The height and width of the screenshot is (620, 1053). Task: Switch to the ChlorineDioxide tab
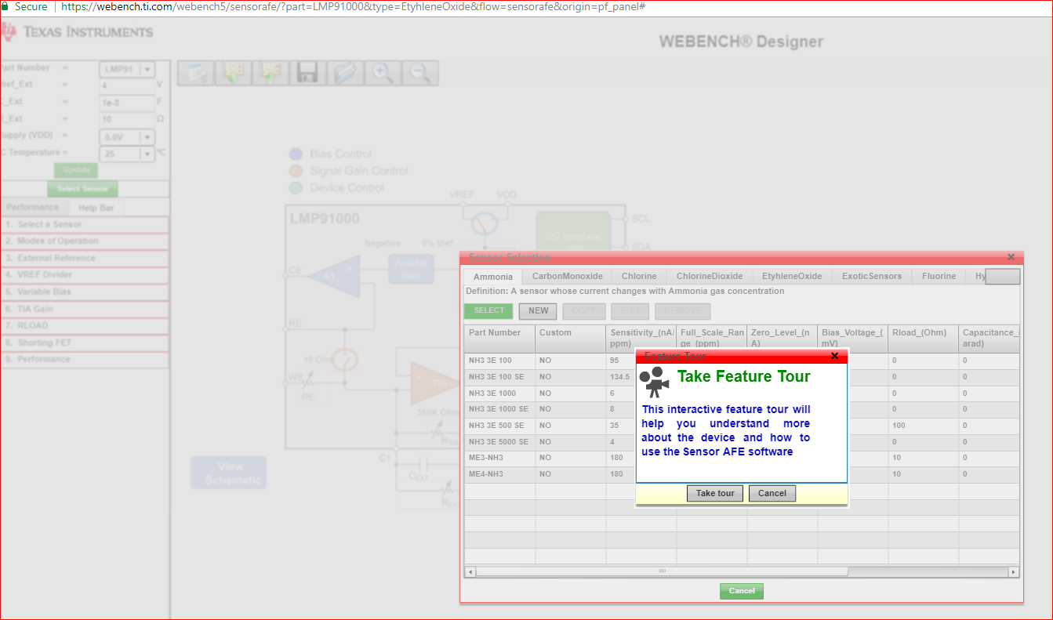pyautogui.click(x=710, y=277)
